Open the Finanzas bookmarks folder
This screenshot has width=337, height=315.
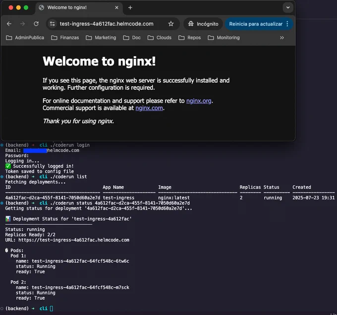[x=65, y=38]
